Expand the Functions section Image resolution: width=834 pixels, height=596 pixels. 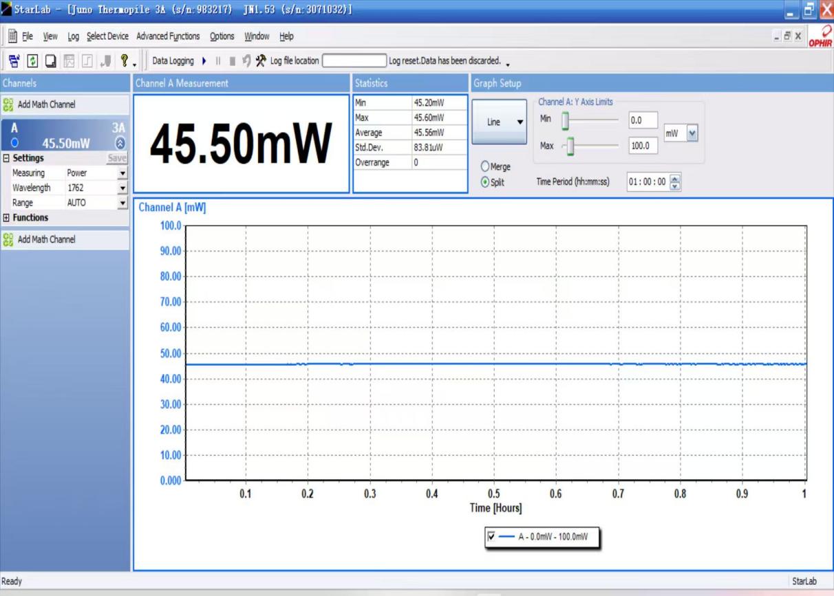[6, 218]
